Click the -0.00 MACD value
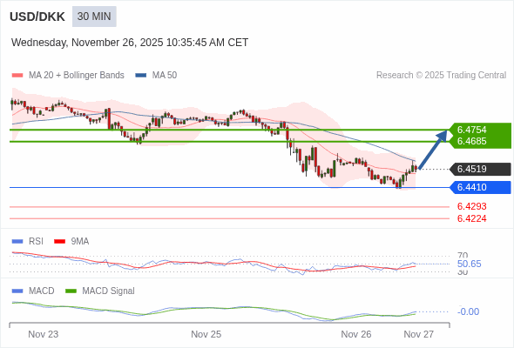This screenshot has height=348, width=514. 468,311
